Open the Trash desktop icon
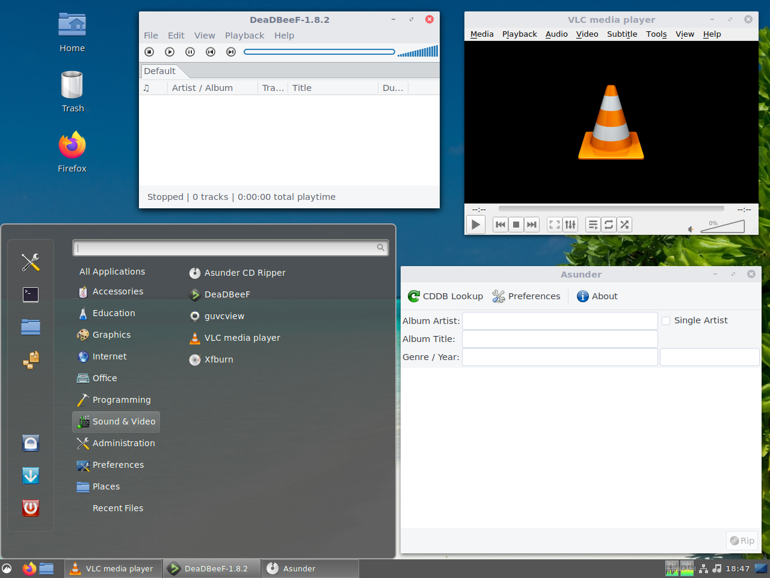 (x=72, y=92)
